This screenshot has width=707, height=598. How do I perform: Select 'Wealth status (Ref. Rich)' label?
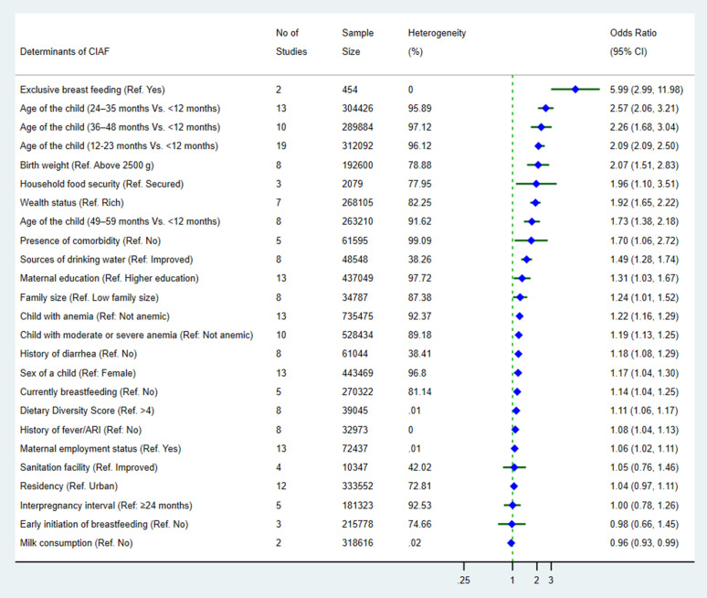click(x=71, y=203)
